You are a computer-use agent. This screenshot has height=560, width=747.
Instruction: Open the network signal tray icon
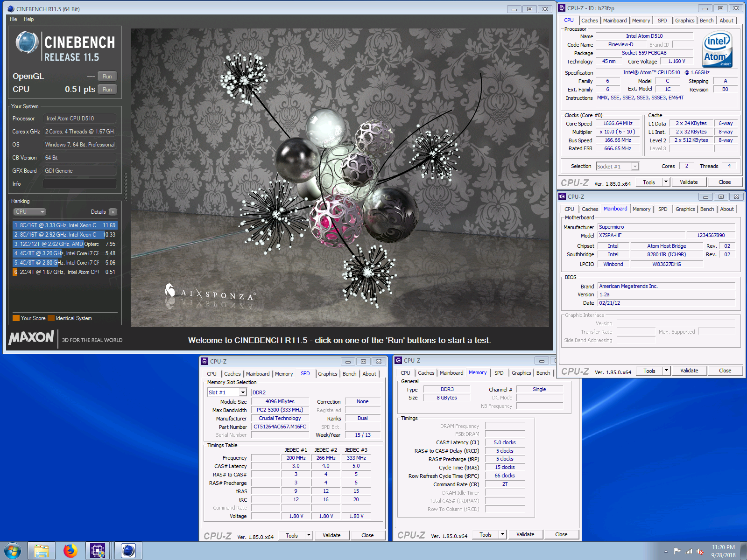click(x=689, y=551)
